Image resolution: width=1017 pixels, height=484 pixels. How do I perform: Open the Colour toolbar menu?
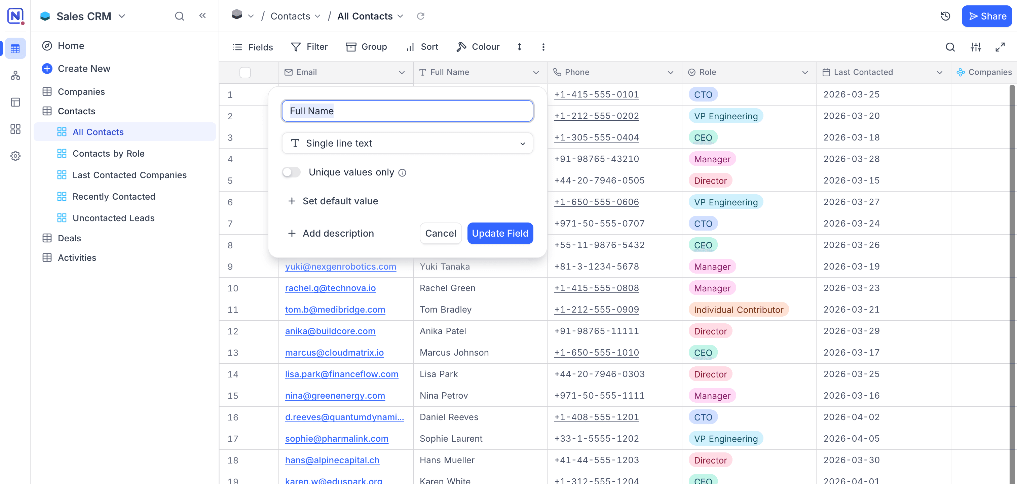click(478, 47)
